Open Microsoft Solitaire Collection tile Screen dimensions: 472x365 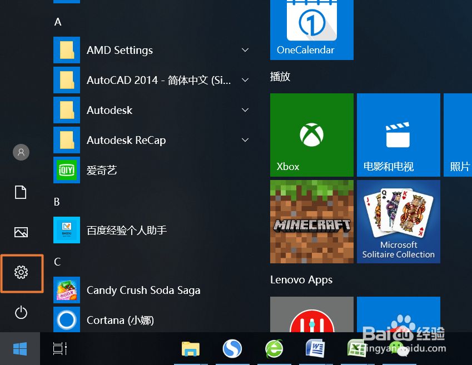click(x=399, y=222)
